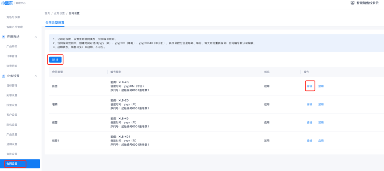384x171 pixels.
Task: Open 合同设置 in the sidebar menu
Action: [x=12, y=164]
